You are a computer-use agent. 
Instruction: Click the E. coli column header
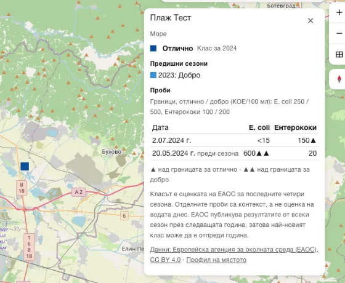click(x=259, y=127)
